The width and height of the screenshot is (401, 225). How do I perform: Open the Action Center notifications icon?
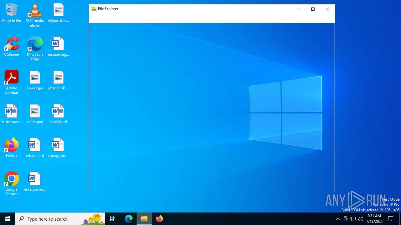(x=391, y=219)
